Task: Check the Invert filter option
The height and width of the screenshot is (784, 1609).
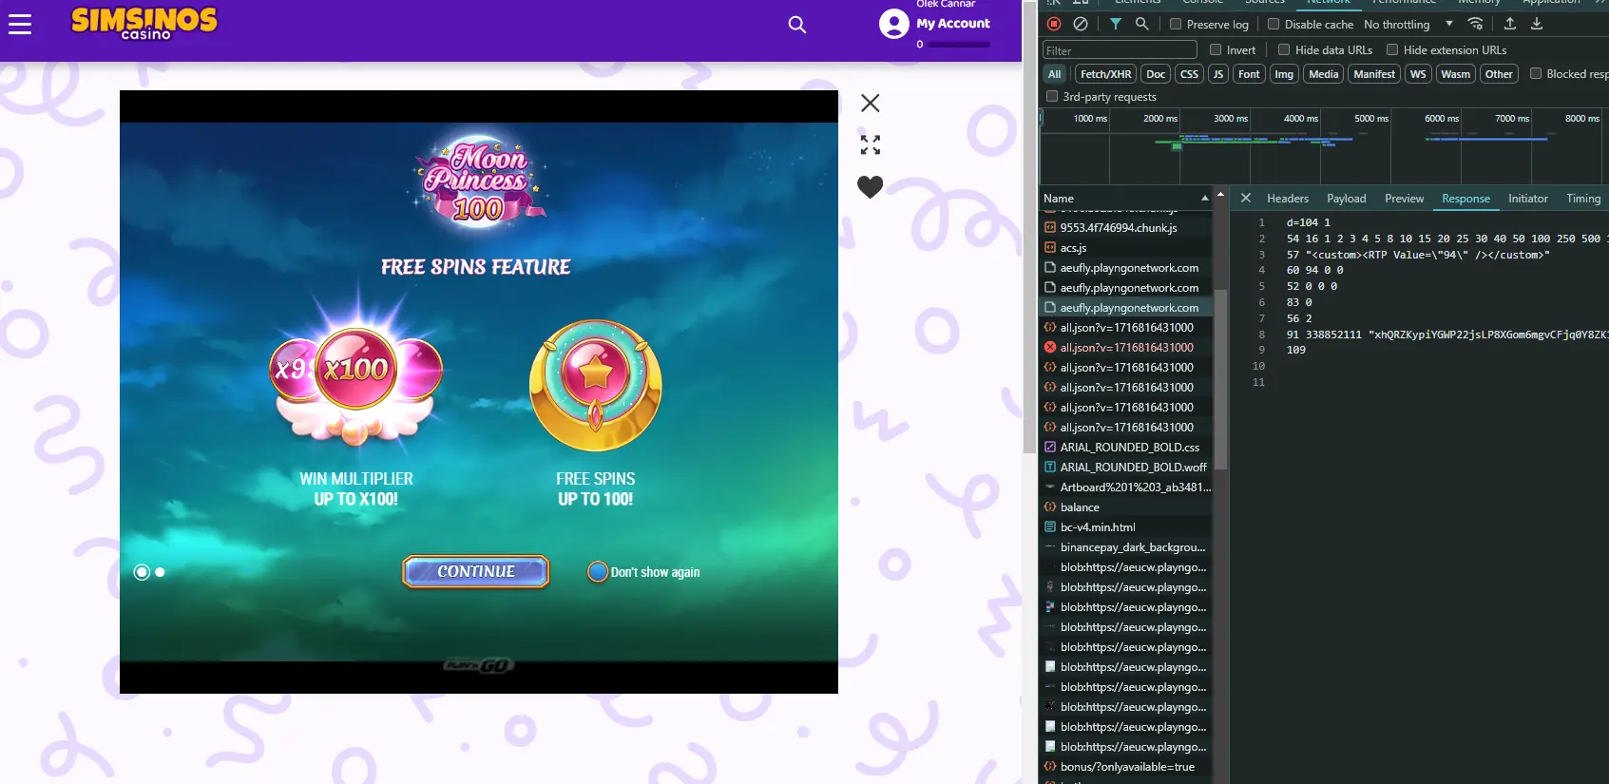Action: 1216,49
